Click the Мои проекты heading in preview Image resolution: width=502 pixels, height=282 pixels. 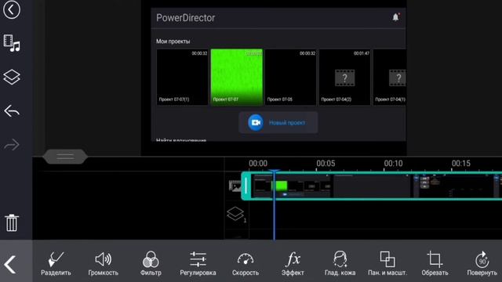coord(173,42)
